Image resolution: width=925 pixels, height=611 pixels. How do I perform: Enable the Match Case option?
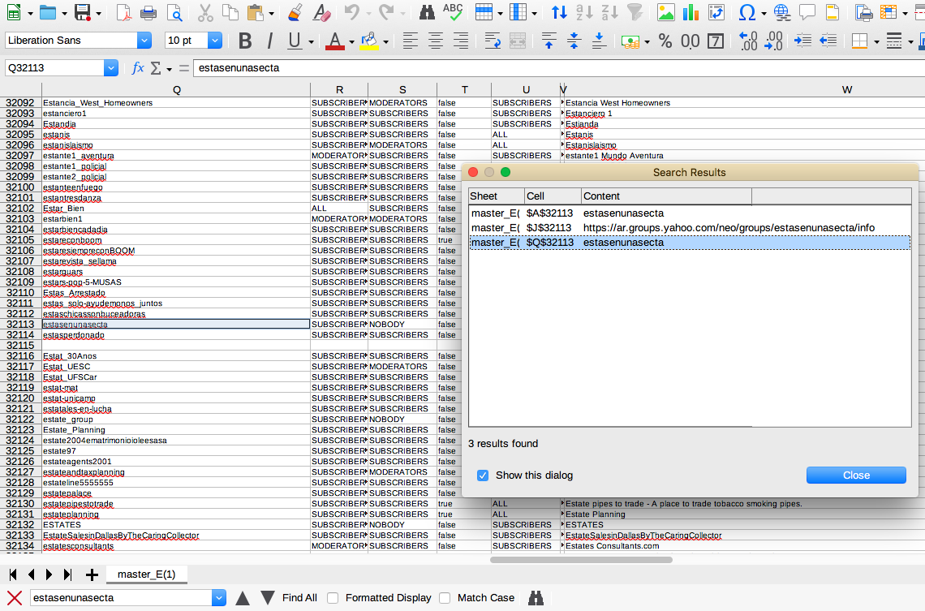point(445,598)
